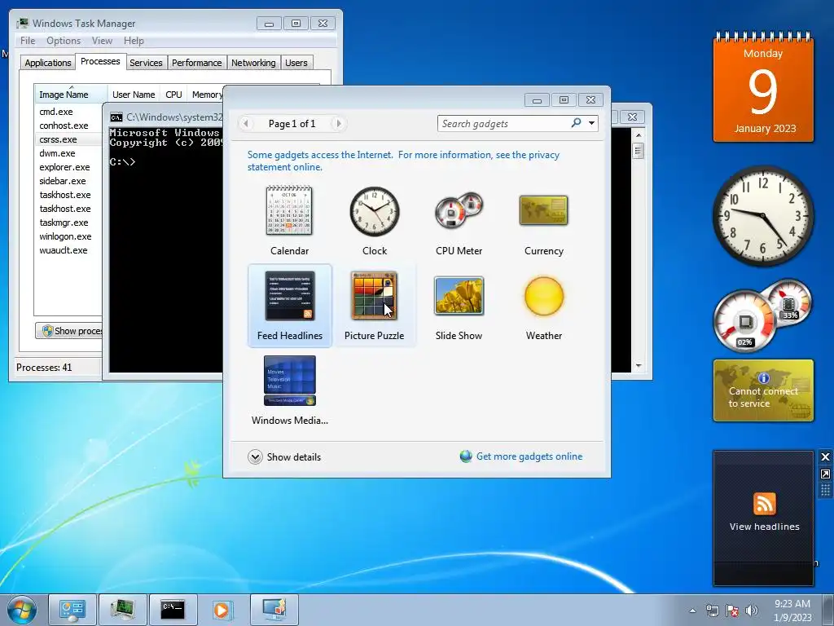834x626 pixels.
Task: Open the Task Manager File menu
Action: click(x=28, y=41)
